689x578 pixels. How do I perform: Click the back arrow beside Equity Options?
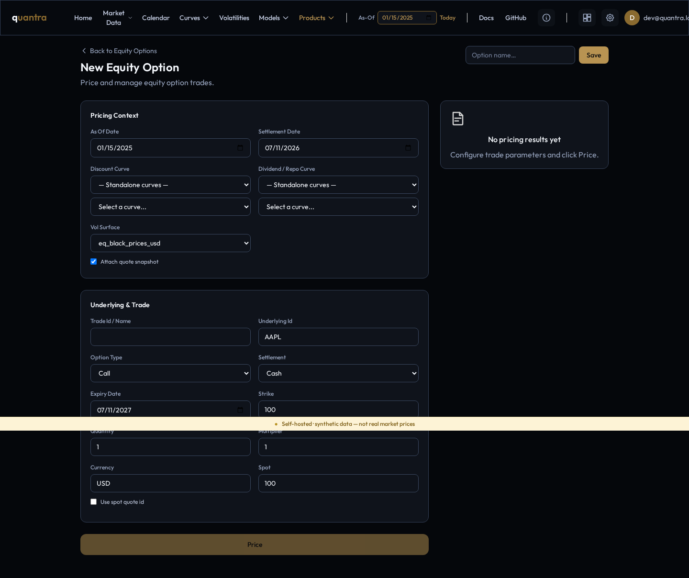click(84, 51)
